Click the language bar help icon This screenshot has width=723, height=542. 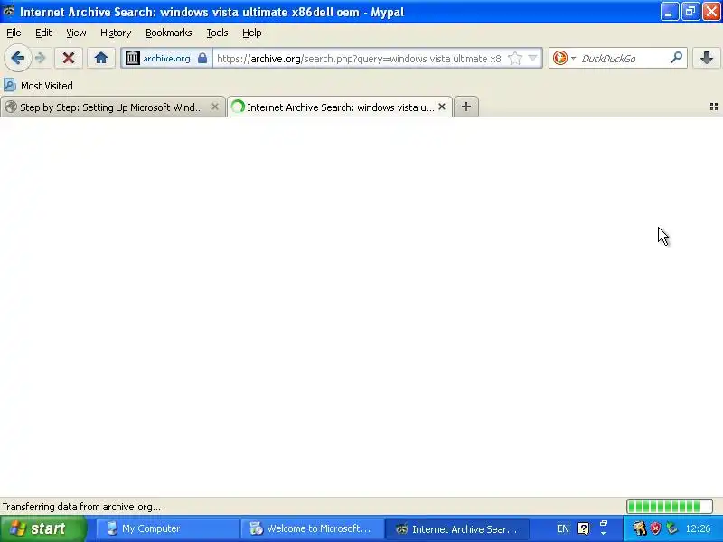tap(583, 528)
